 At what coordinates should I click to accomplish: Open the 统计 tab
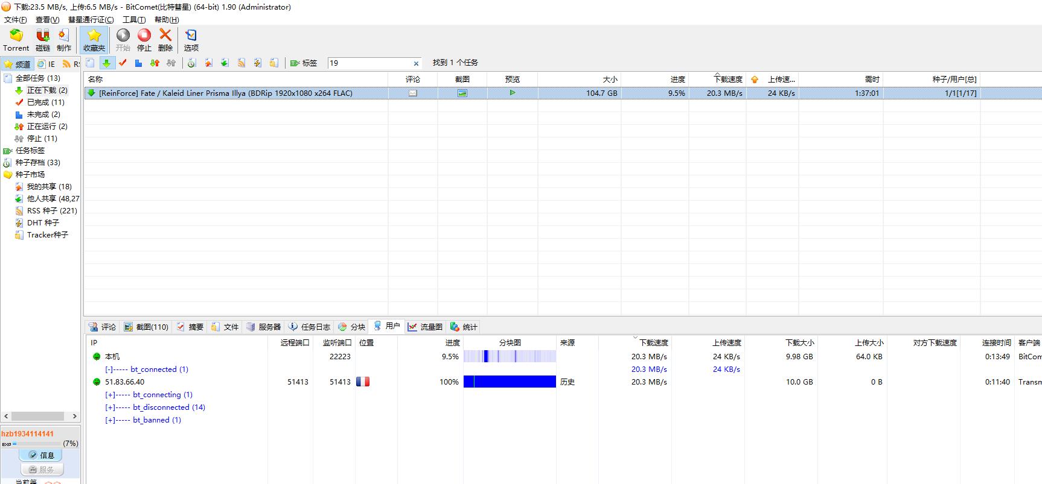[464, 327]
